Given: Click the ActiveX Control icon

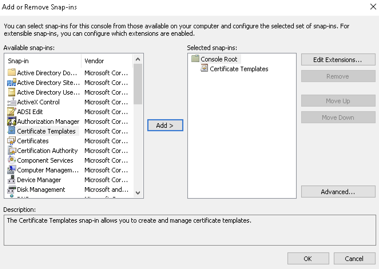Looking at the screenshot, I should (x=11, y=102).
